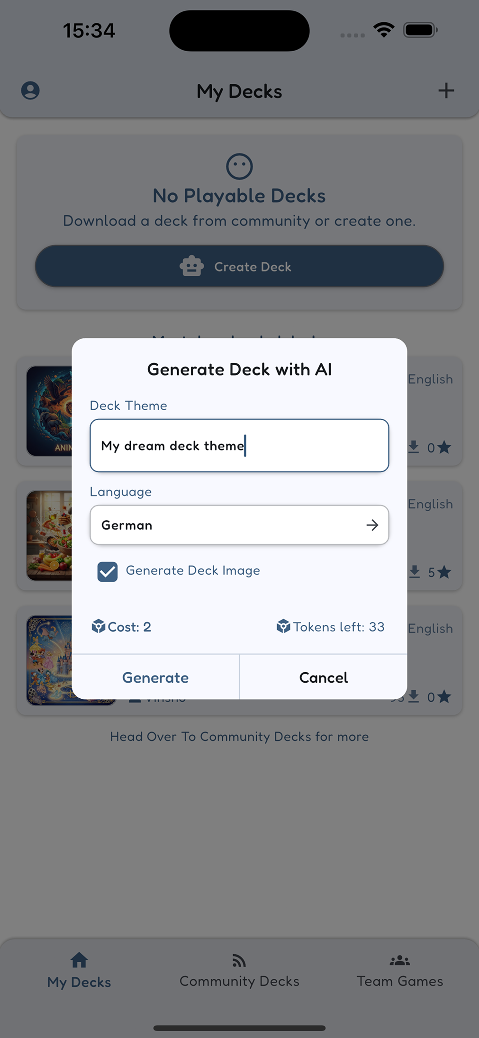Viewport: 479px width, 1038px height.
Task: Click the robot icon on Create Deck
Action: click(x=191, y=266)
